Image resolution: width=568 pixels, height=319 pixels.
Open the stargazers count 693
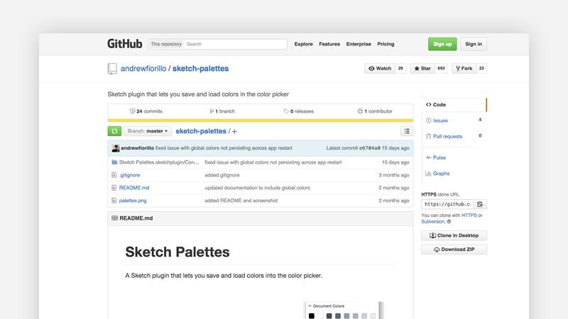pyautogui.click(x=441, y=68)
